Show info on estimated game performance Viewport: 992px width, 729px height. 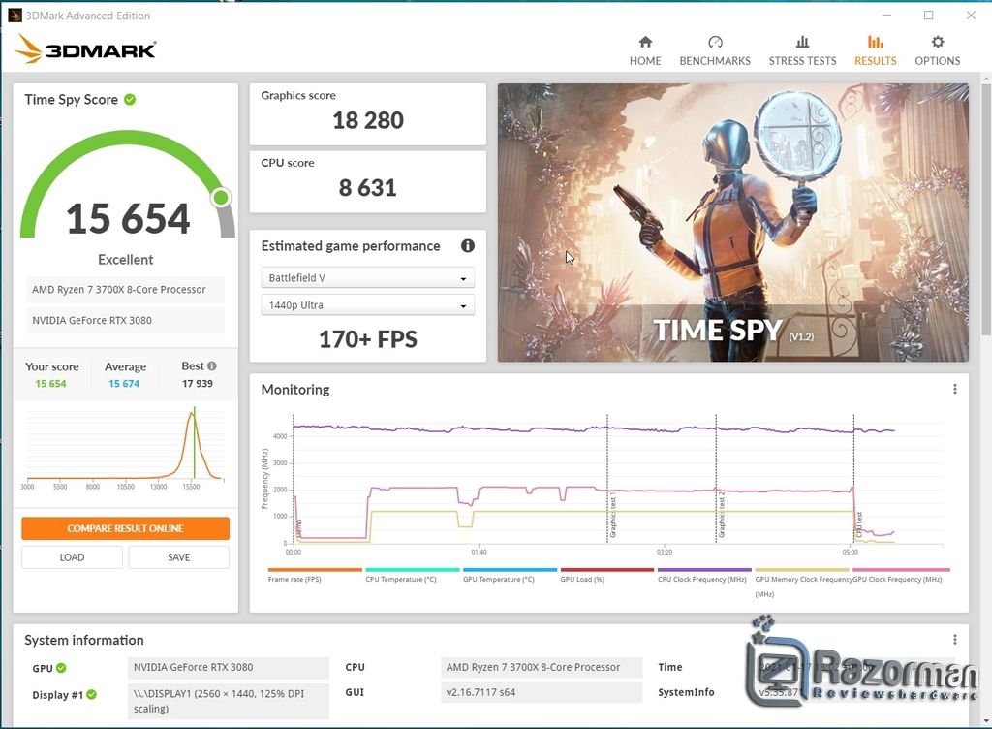[x=468, y=245]
